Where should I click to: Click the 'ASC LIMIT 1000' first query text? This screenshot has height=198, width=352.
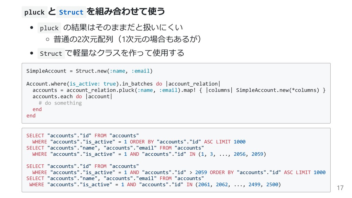225,142
